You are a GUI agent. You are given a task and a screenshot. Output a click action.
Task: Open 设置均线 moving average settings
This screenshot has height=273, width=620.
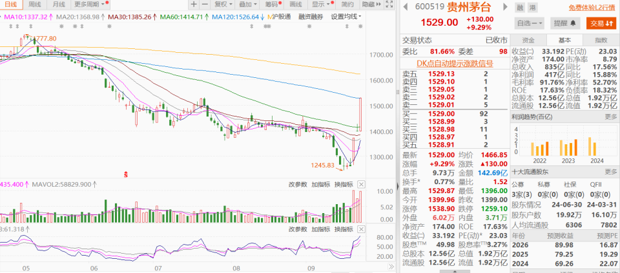[346, 17]
